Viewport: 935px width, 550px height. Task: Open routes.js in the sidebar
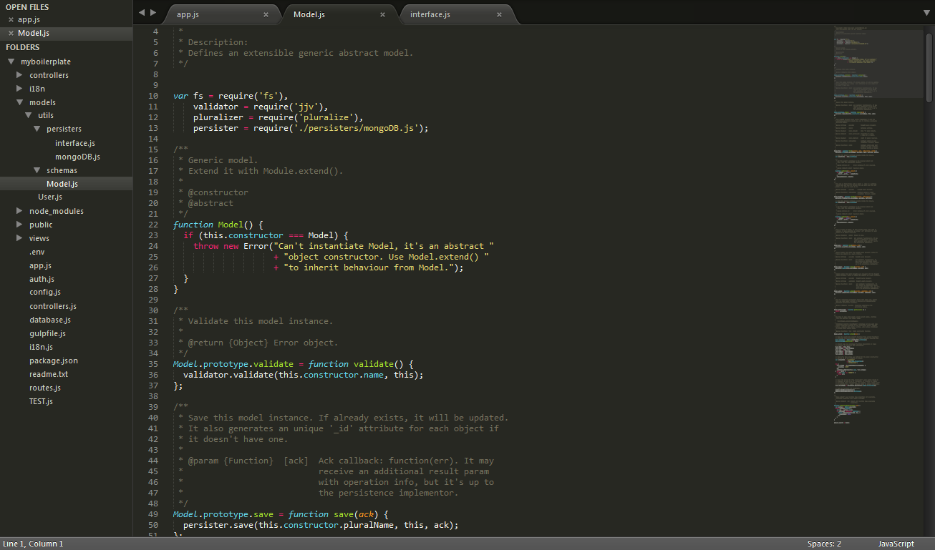click(45, 388)
